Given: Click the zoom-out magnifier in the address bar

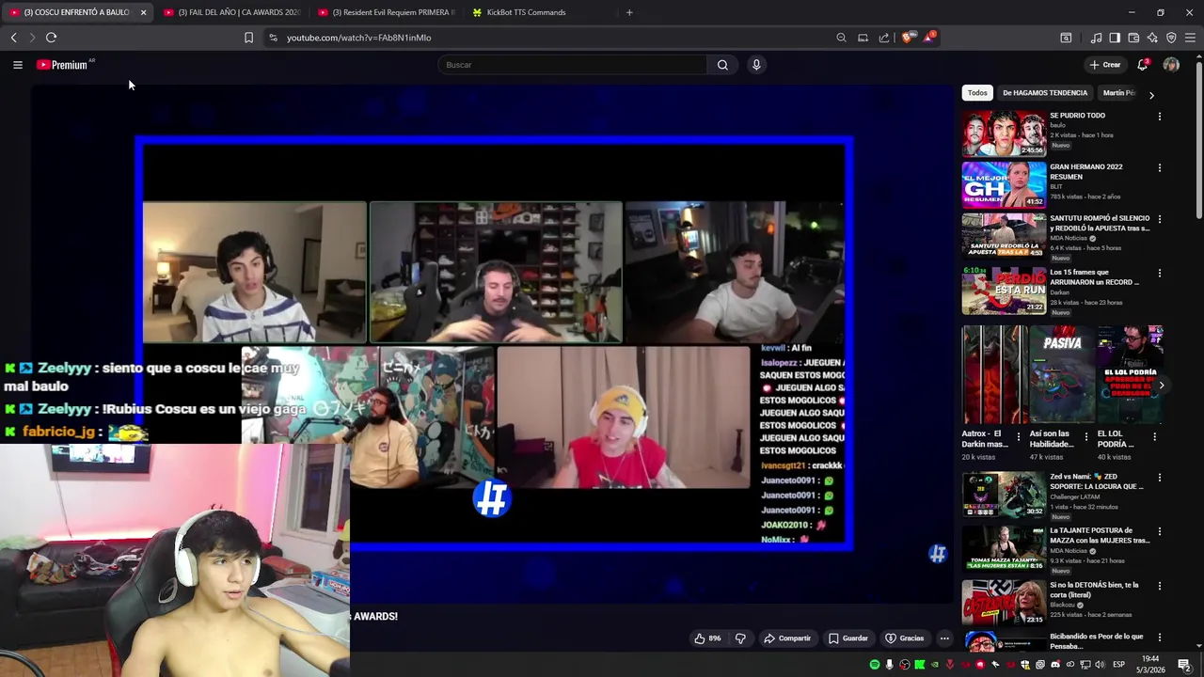Looking at the screenshot, I should (841, 38).
